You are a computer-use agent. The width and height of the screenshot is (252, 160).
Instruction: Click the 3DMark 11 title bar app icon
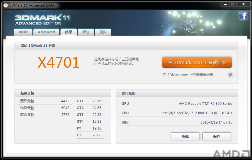click(6, 5)
